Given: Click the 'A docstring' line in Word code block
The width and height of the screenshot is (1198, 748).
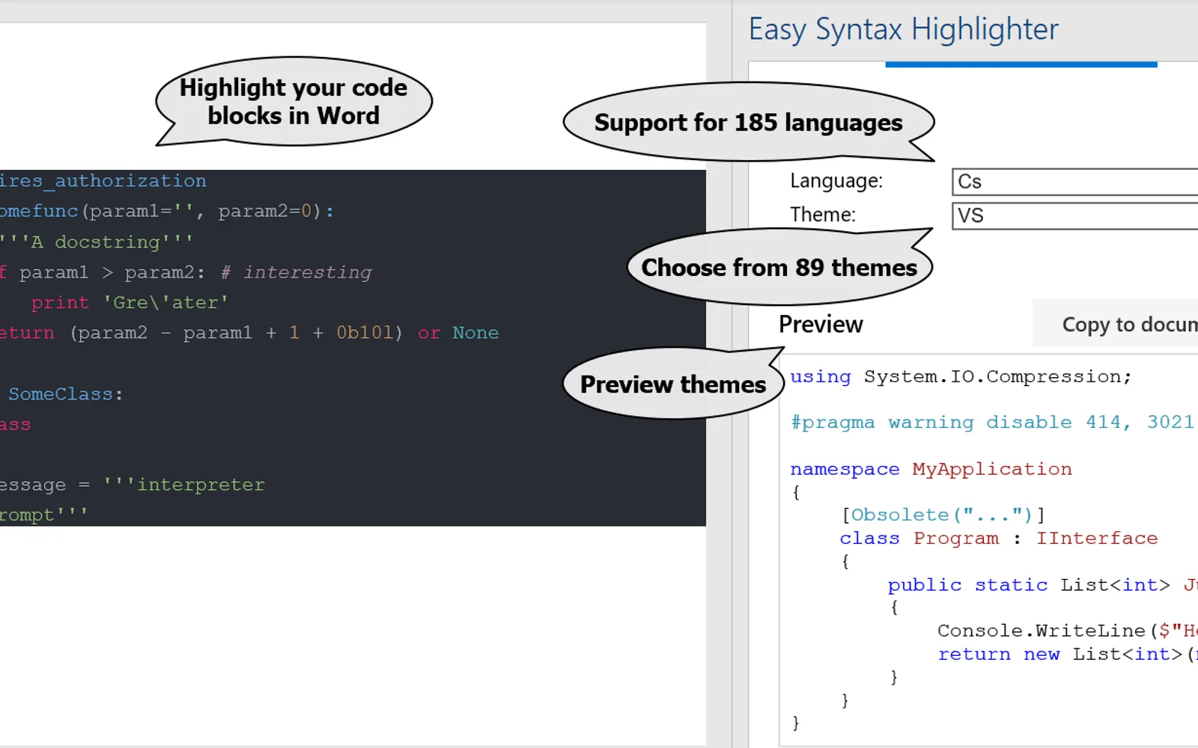Looking at the screenshot, I should coord(97,242).
